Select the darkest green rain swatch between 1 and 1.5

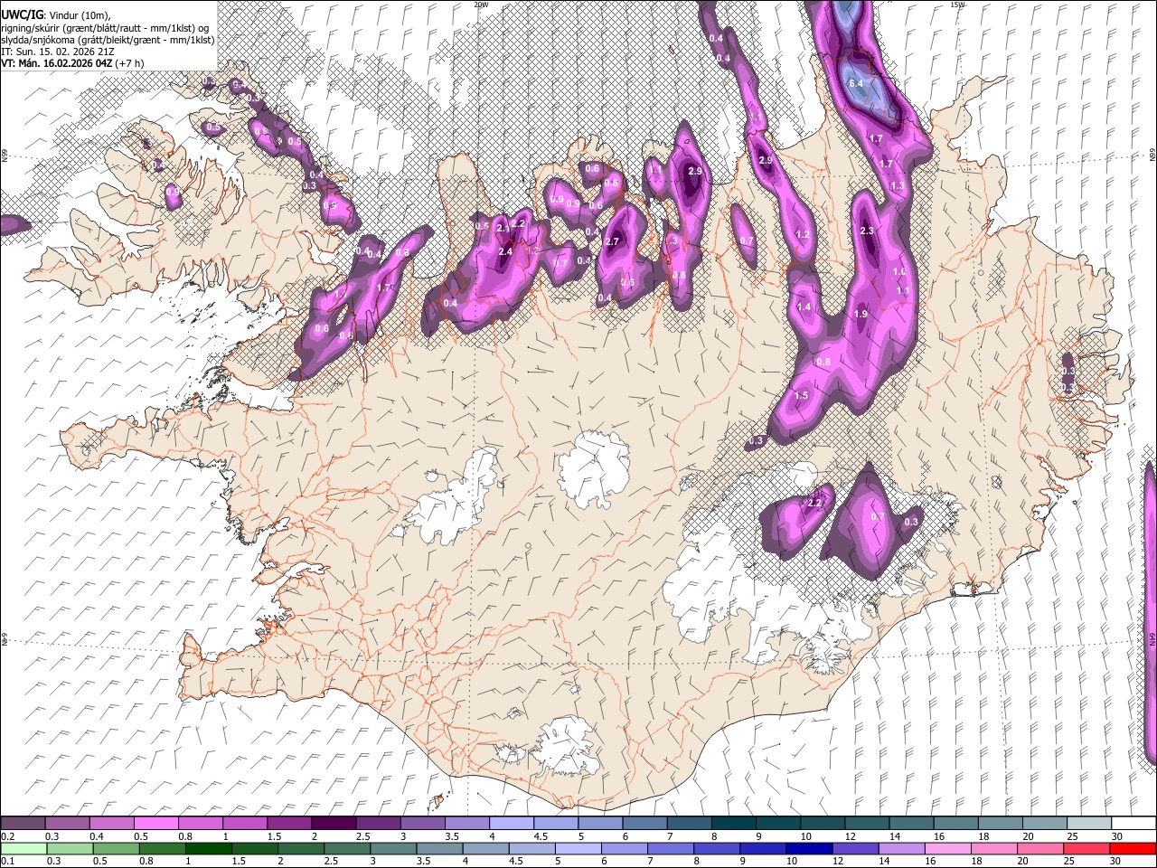pyautogui.click(x=208, y=849)
